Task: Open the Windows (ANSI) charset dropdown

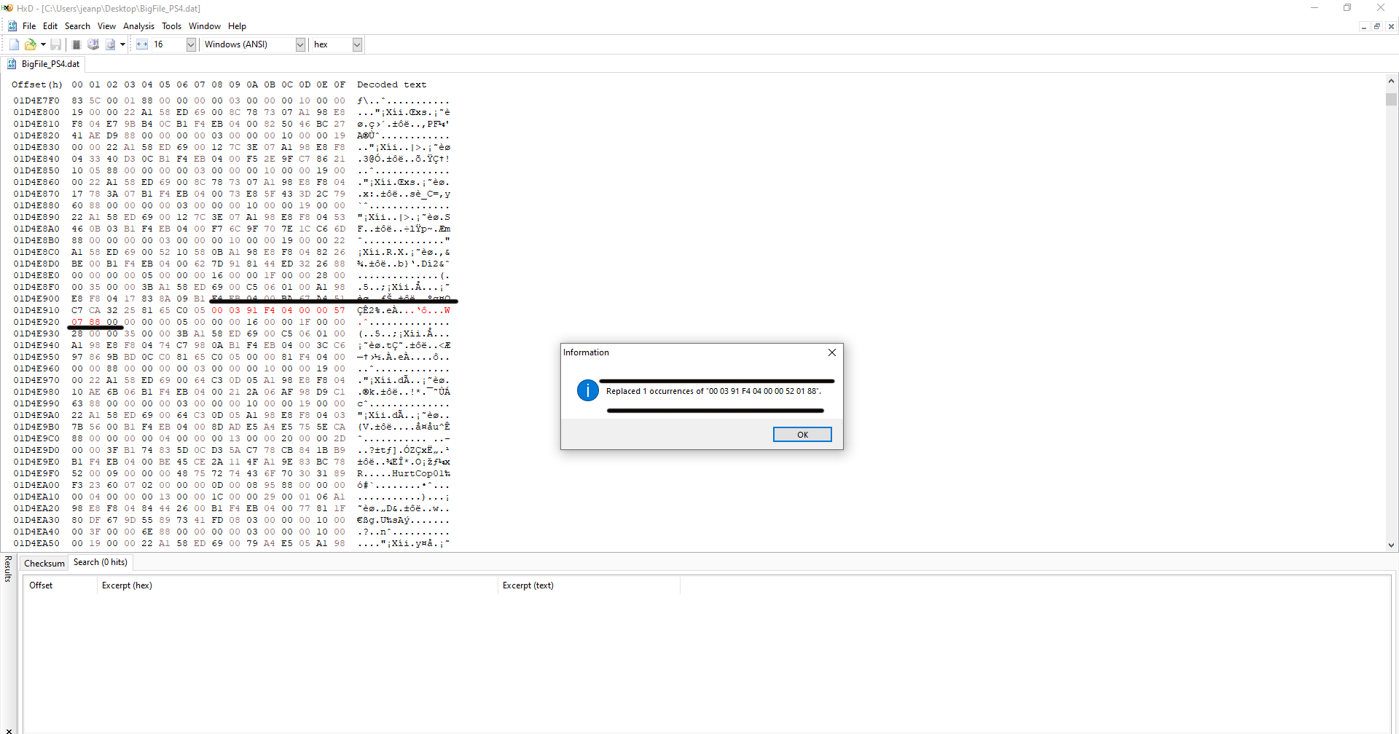Action: pos(300,44)
